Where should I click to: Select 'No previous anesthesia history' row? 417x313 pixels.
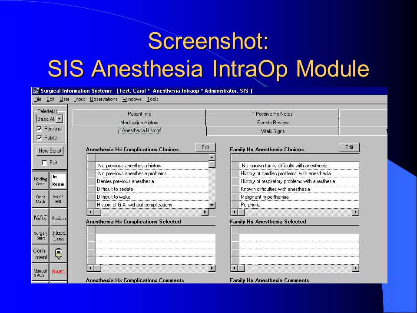point(152,166)
